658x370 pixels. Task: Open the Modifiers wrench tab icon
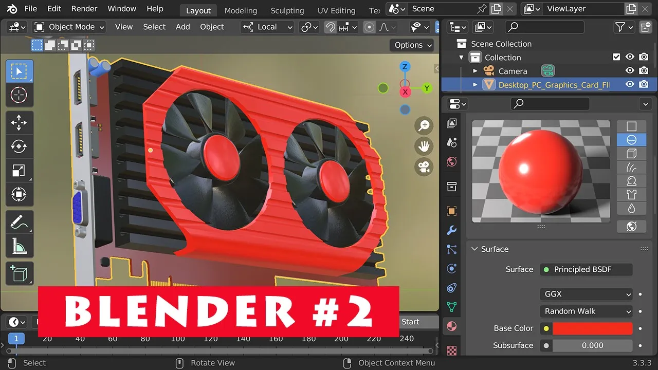[x=452, y=230]
